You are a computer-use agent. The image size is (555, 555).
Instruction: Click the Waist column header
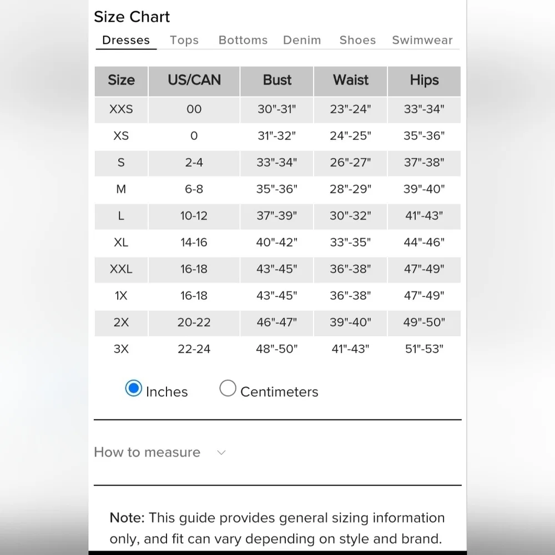tap(351, 80)
